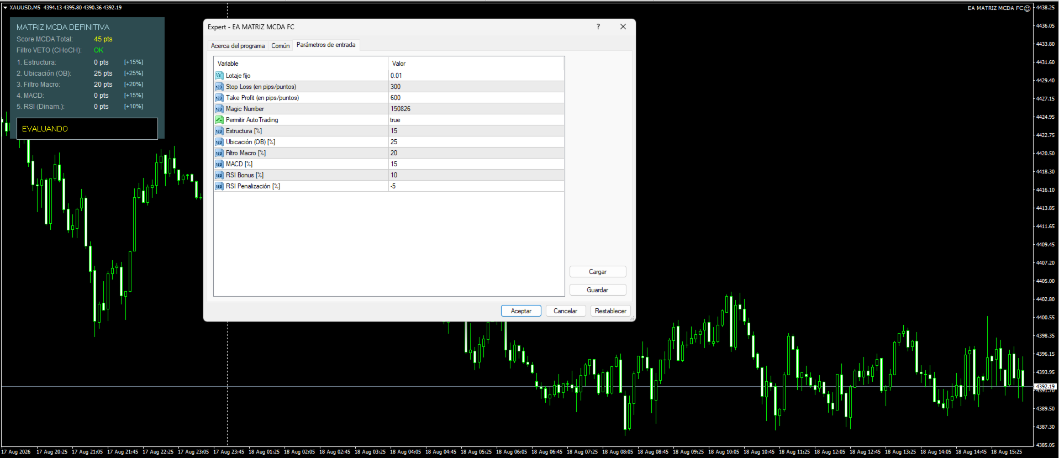Click the MATRIZ MCDA DEFINITIVA panel title
This screenshot has height=458, width=1059.
click(x=63, y=27)
